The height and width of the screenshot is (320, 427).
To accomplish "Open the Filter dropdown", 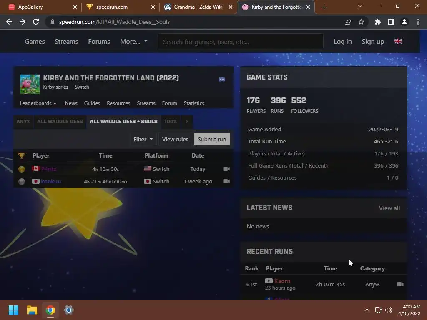I will pyautogui.click(x=143, y=139).
